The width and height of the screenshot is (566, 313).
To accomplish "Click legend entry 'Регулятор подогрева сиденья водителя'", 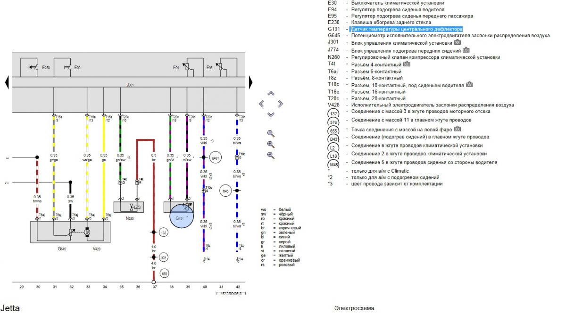I will [x=398, y=9].
